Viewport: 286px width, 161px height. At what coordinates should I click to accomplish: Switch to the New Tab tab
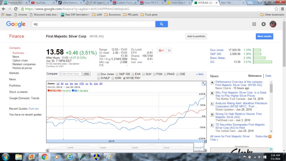pyautogui.click(x=232, y=3)
